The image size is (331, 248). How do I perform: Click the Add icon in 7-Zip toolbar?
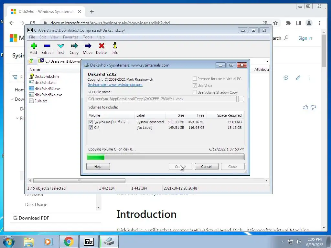click(34, 46)
